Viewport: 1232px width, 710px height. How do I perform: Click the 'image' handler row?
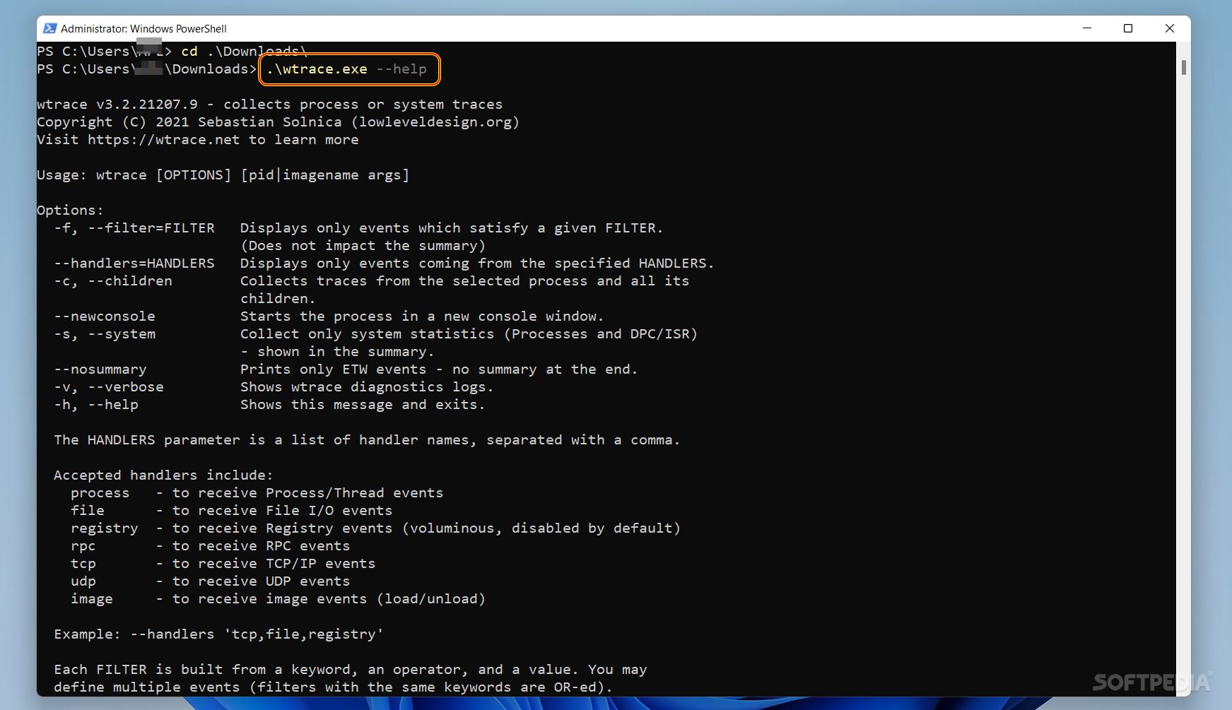278,599
